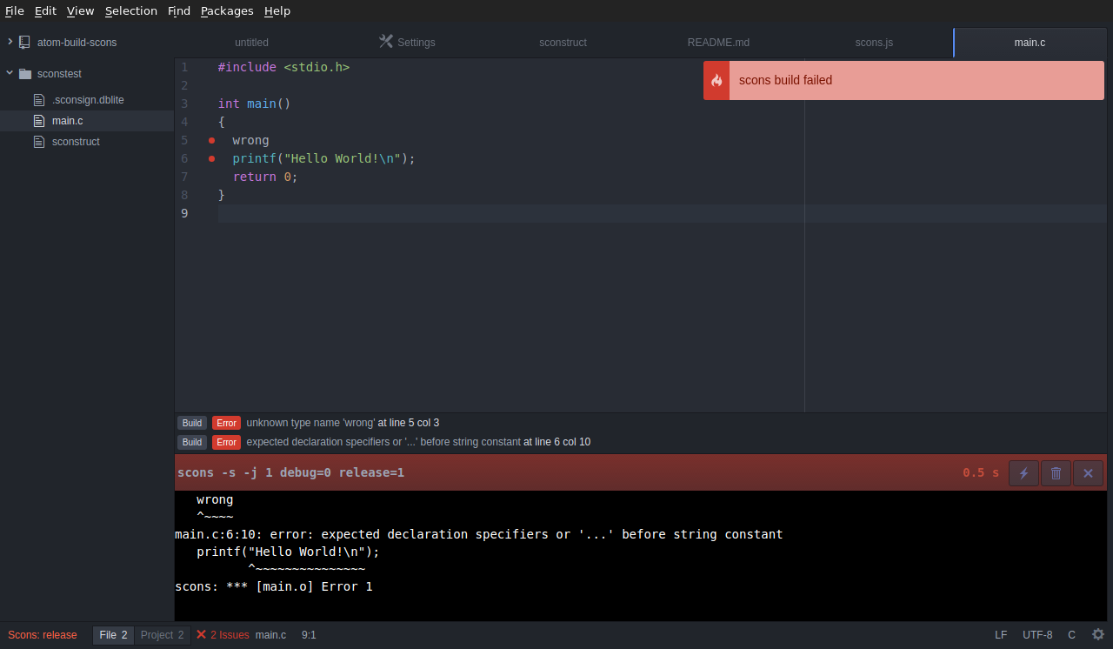Close the build panel with X icon
This screenshot has height=649, width=1113.
point(1088,473)
